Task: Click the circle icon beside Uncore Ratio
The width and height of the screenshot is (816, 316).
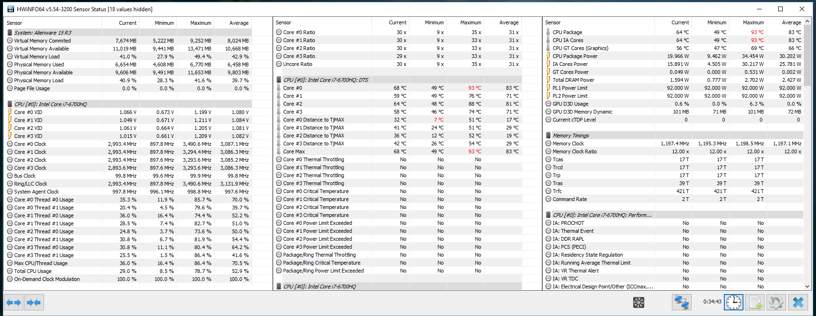Action: click(279, 64)
